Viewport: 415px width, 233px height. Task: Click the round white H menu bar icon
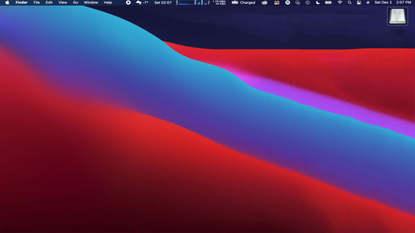pos(288,2)
